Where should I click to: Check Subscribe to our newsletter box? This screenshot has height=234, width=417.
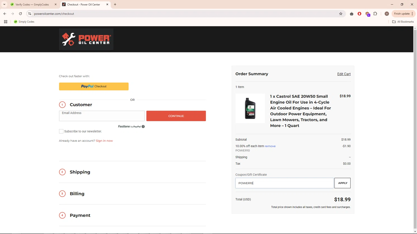pos(61,131)
